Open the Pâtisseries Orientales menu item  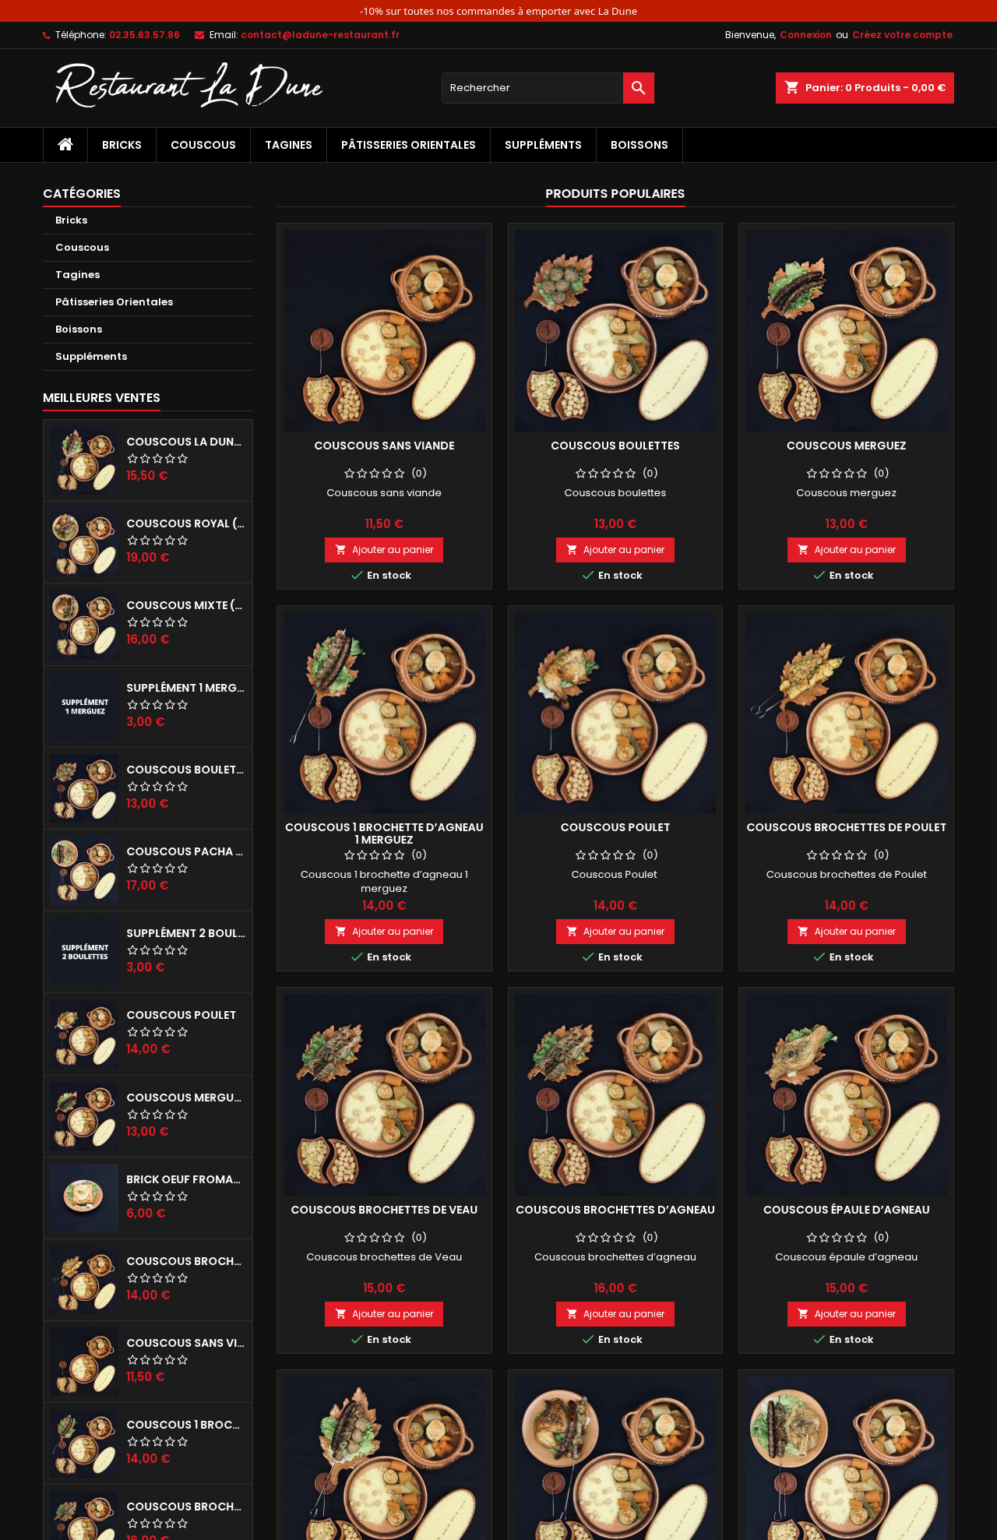pyautogui.click(x=408, y=145)
